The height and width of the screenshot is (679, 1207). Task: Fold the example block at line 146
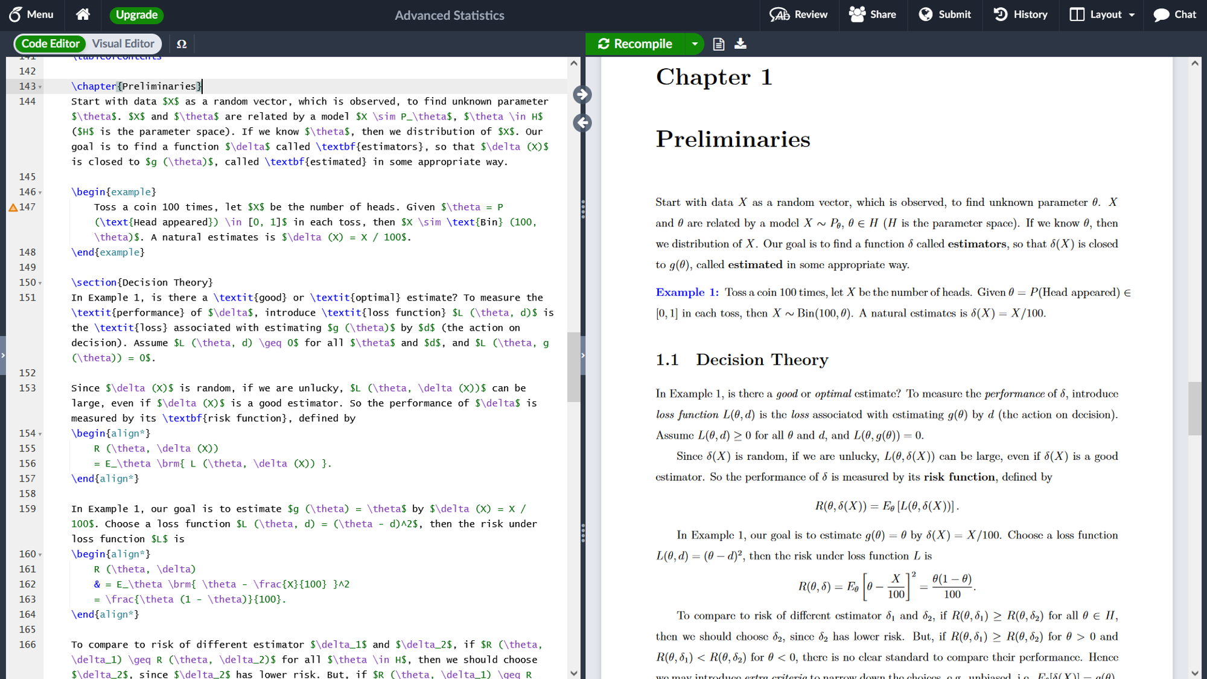[x=40, y=193]
